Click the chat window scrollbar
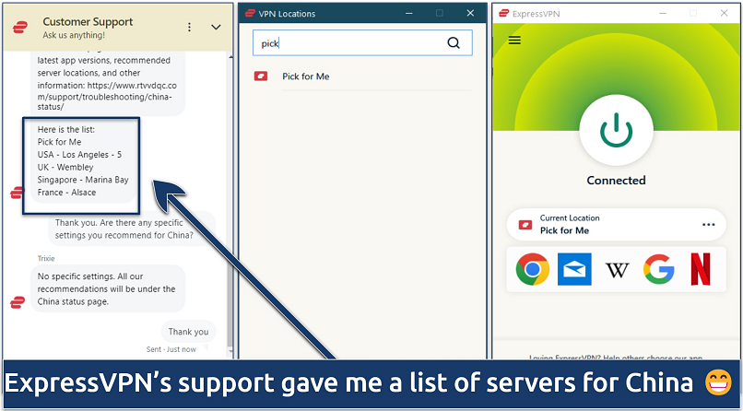The image size is (743, 411). pyautogui.click(x=230, y=203)
